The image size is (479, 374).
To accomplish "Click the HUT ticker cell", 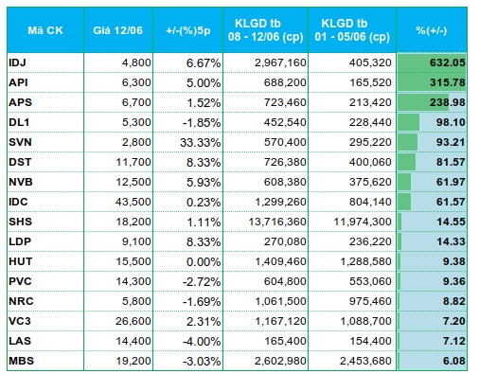I will [x=45, y=261].
